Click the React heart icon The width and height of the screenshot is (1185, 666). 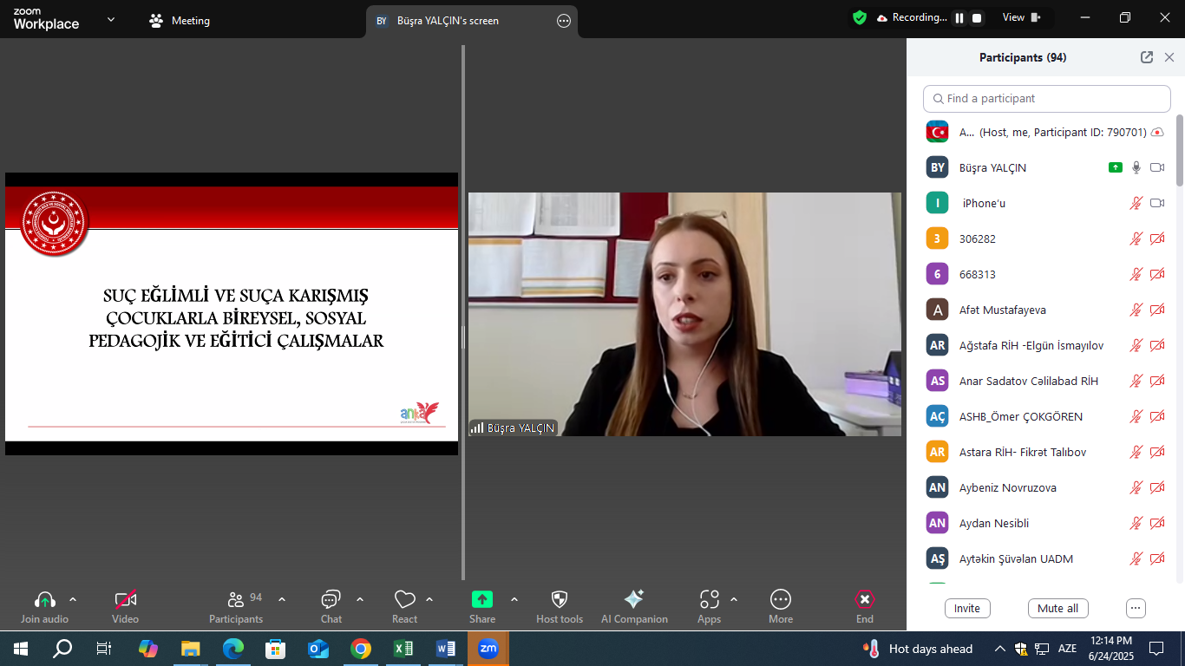point(404,599)
